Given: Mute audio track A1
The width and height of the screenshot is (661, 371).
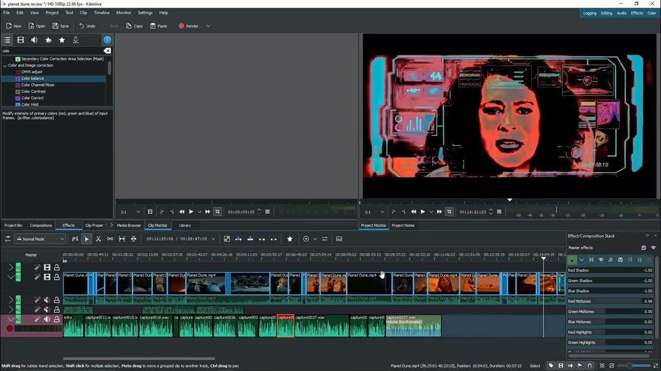Looking at the screenshot, I should [47, 299].
